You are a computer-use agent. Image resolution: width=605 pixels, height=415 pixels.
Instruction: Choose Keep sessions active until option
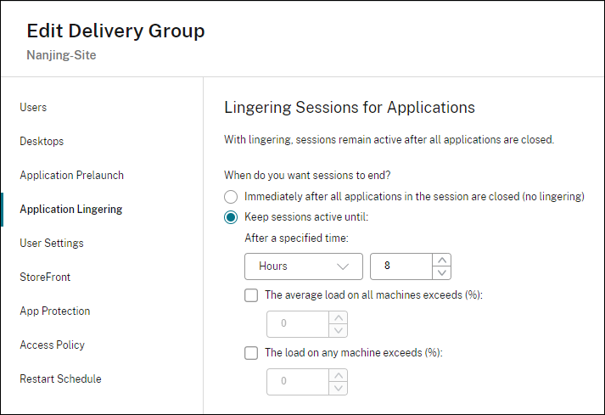click(231, 216)
